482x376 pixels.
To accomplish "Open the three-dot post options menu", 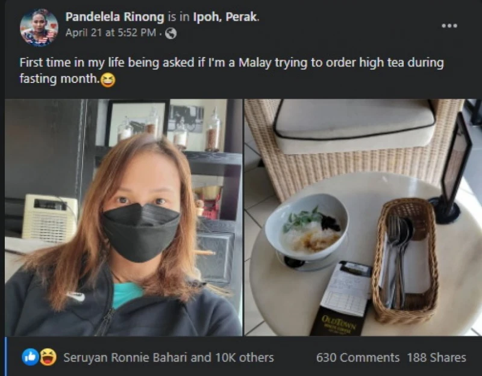I will pyautogui.click(x=449, y=26).
